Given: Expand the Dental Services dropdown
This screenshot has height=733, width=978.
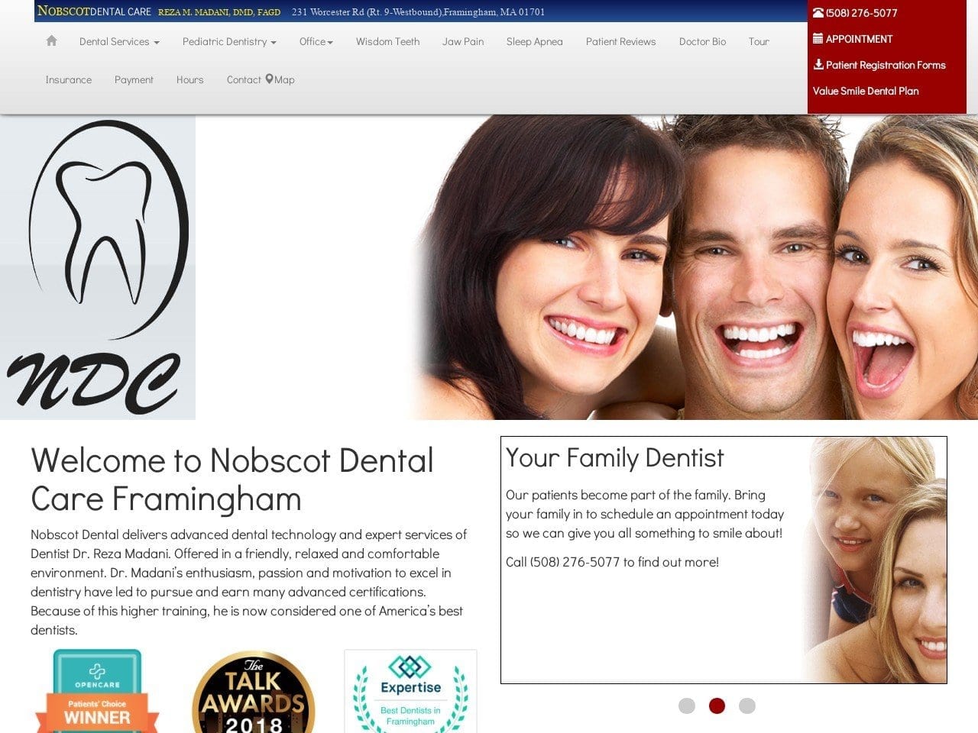Looking at the screenshot, I should 119,42.
